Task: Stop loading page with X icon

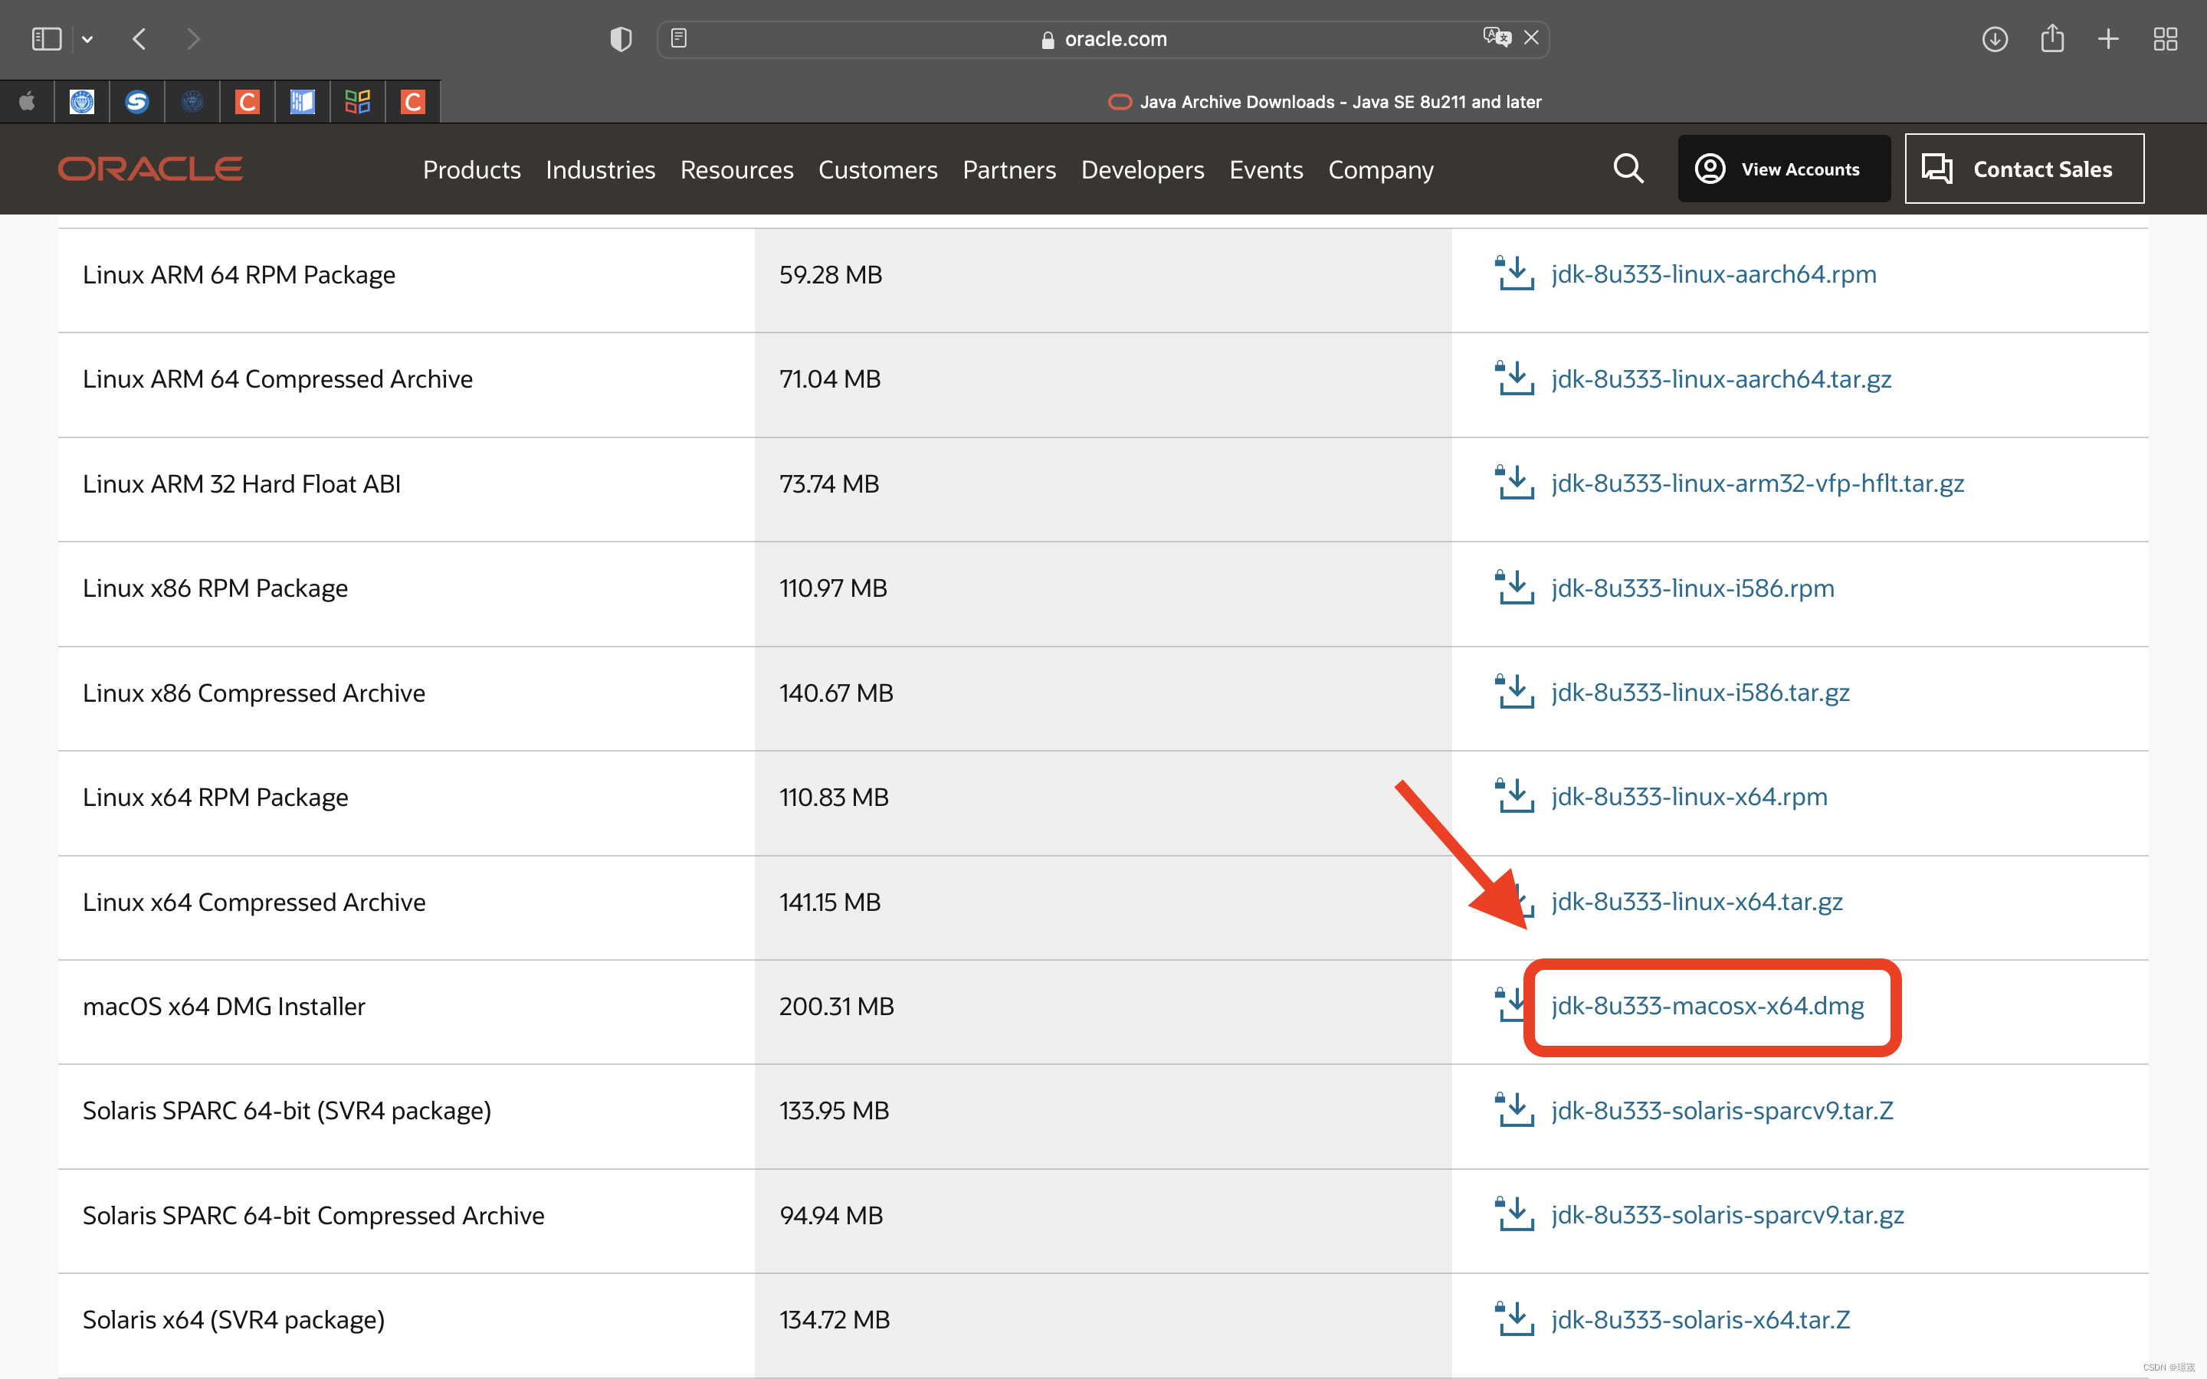Action: (1531, 38)
